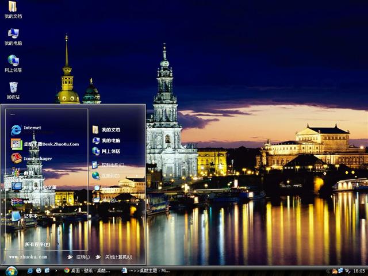Image resolution: width=368 pixels, height=276 pixels.
Task: Select the 回收站 recycle bin desktop icon
Action: 13,91
